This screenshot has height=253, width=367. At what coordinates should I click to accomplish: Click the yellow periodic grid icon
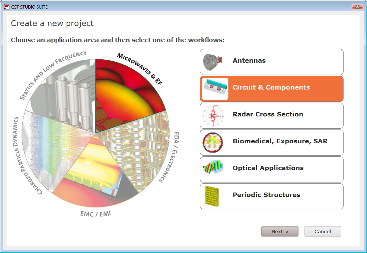pos(211,196)
